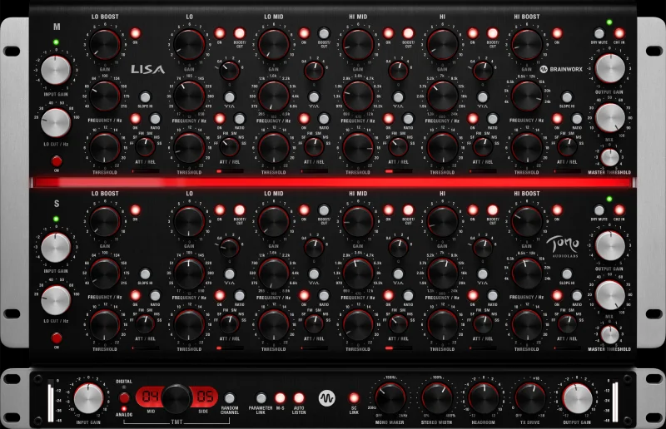Toggle M channel HI MID EQ ON
The image size is (666, 429).
[x=388, y=33]
